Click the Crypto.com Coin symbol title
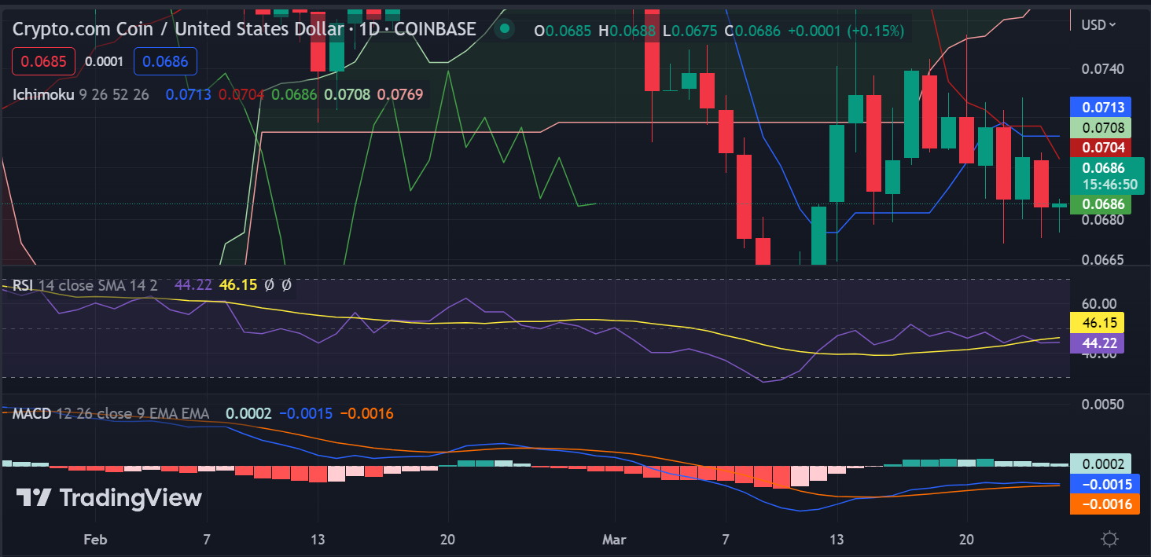The image size is (1151, 557). 245,29
